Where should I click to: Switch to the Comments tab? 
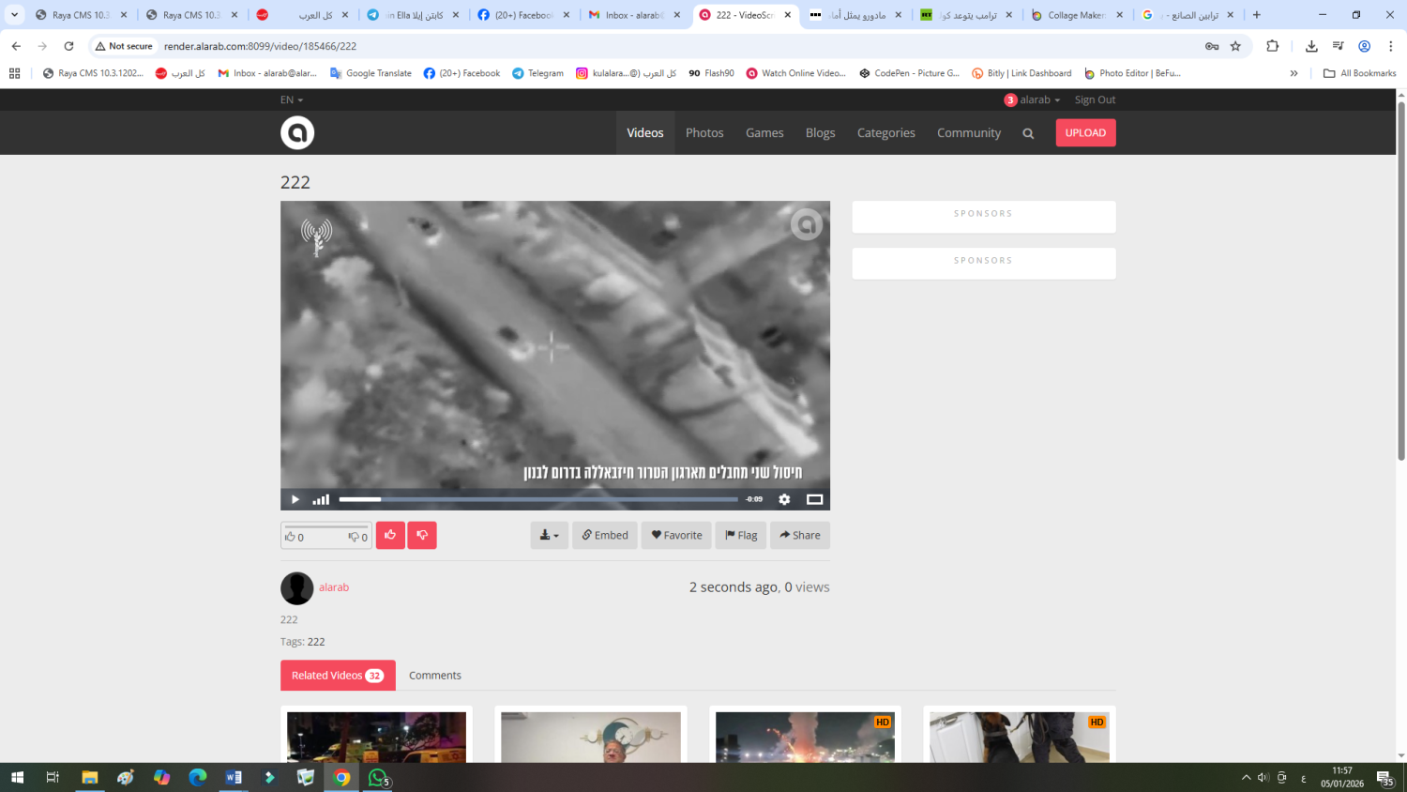coord(434,676)
